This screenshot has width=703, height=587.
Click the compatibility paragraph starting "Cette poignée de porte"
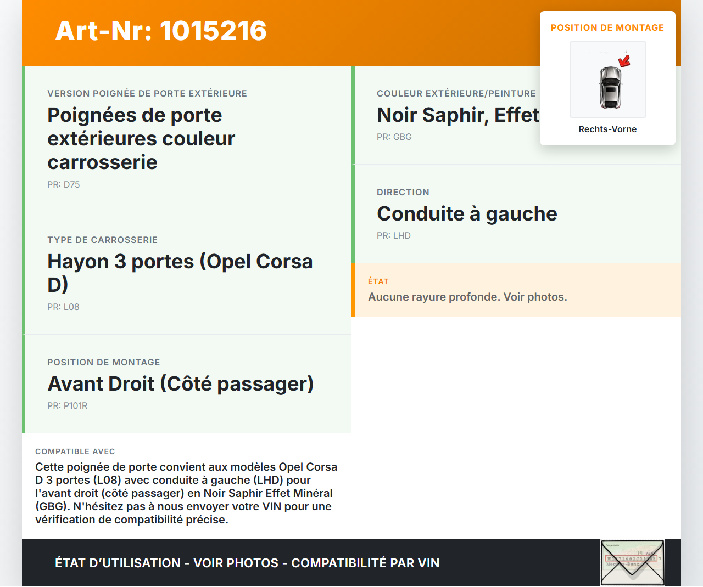(x=186, y=493)
